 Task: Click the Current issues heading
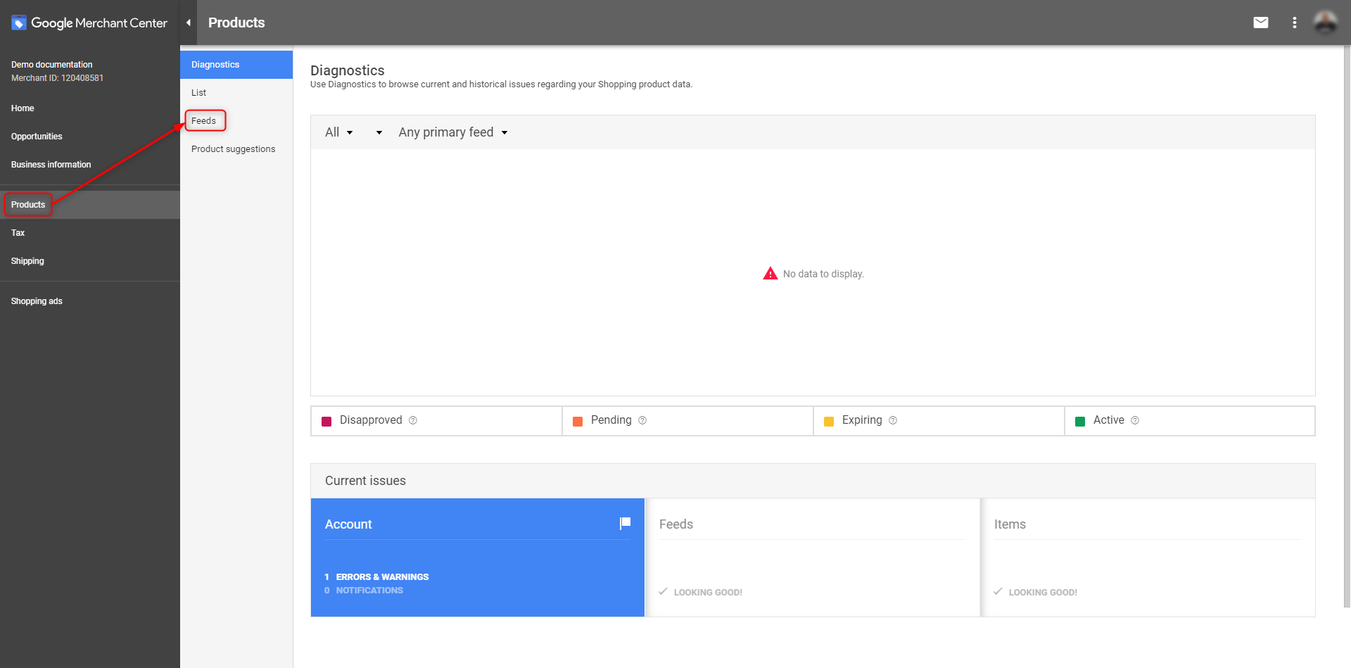pos(365,481)
